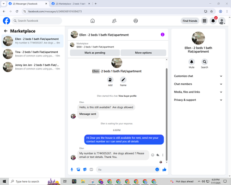Open Windows notification center

click(225, 181)
